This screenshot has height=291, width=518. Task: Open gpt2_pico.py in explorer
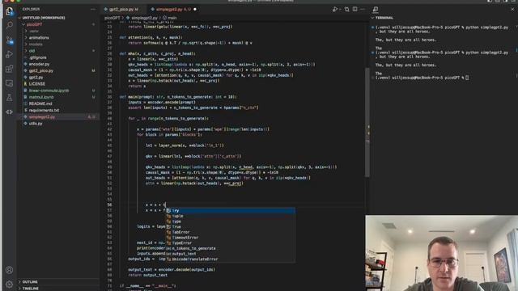pos(41,70)
